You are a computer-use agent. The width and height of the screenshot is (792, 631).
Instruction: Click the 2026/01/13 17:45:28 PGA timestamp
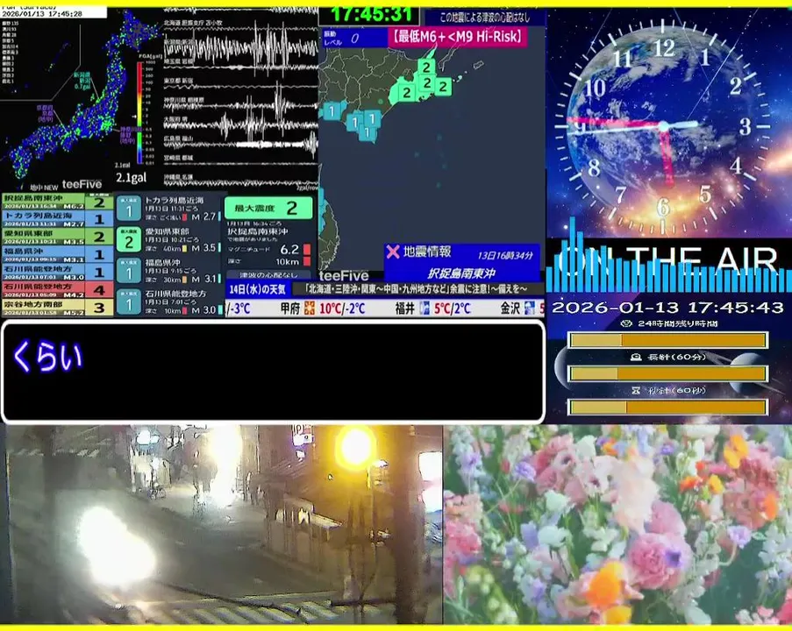coord(42,14)
